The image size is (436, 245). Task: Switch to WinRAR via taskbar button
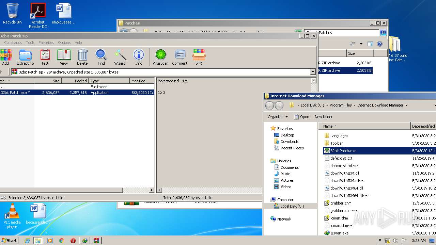coord(96,241)
